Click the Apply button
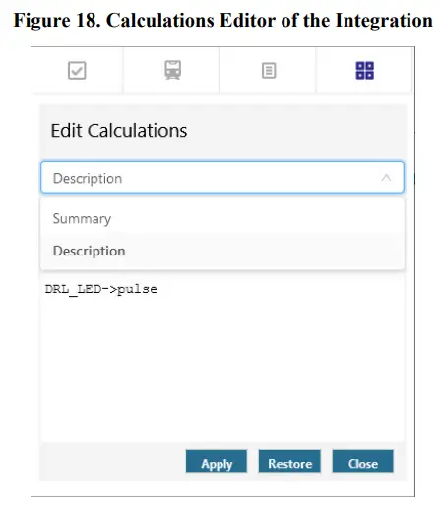Screen dimensions: 441x509 217,461
